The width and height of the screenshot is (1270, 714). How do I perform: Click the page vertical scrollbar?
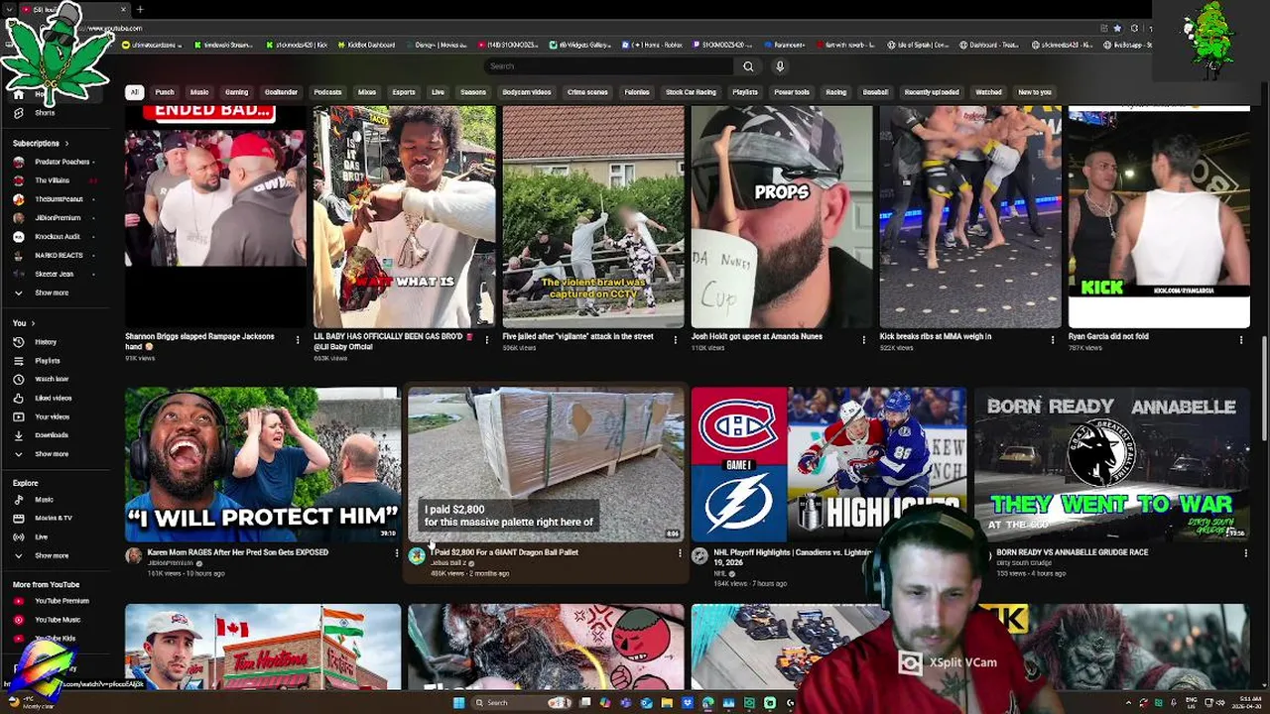pyautogui.click(x=1264, y=387)
